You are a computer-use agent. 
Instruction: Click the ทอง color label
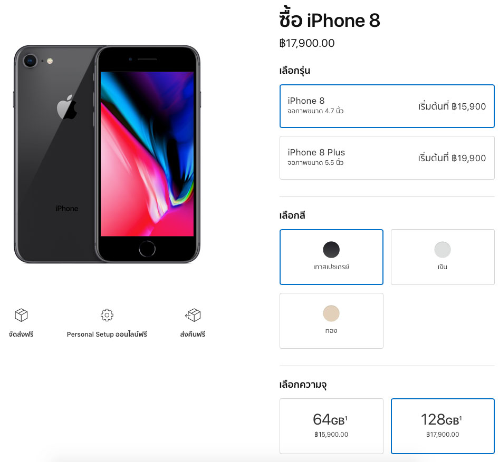point(331,331)
